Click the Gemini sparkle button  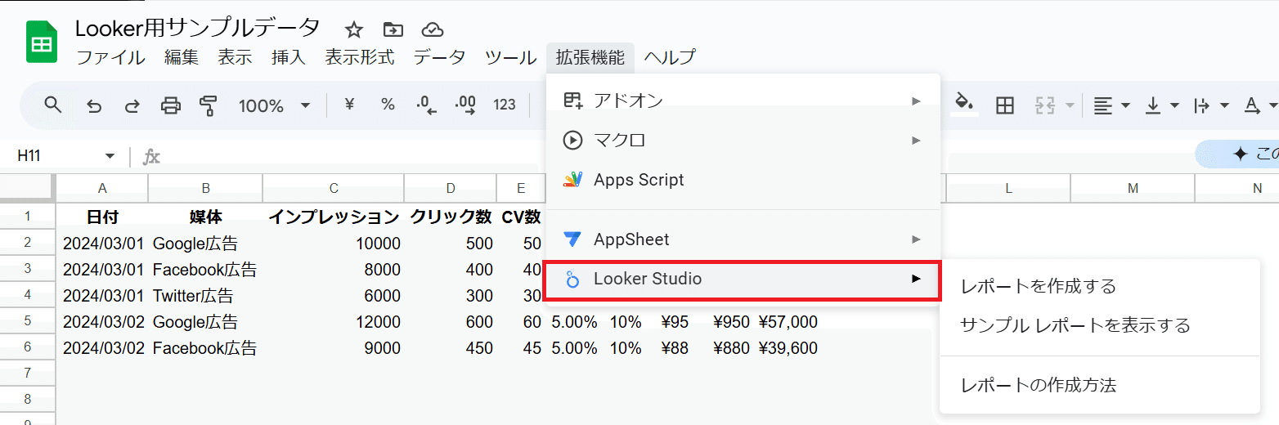[x=1239, y=154]
